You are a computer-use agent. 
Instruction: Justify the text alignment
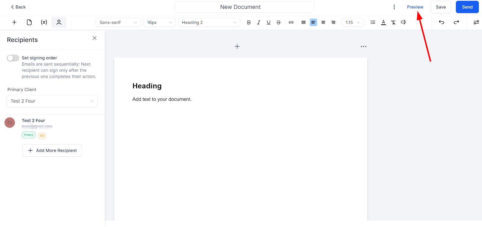tap(303, 23)
